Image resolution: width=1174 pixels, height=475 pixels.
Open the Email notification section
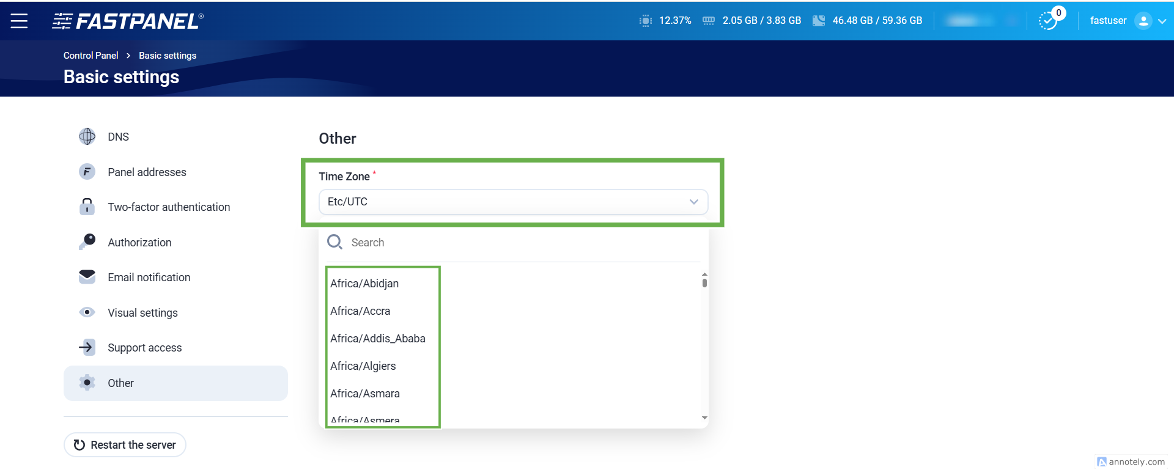pos(149,278)
